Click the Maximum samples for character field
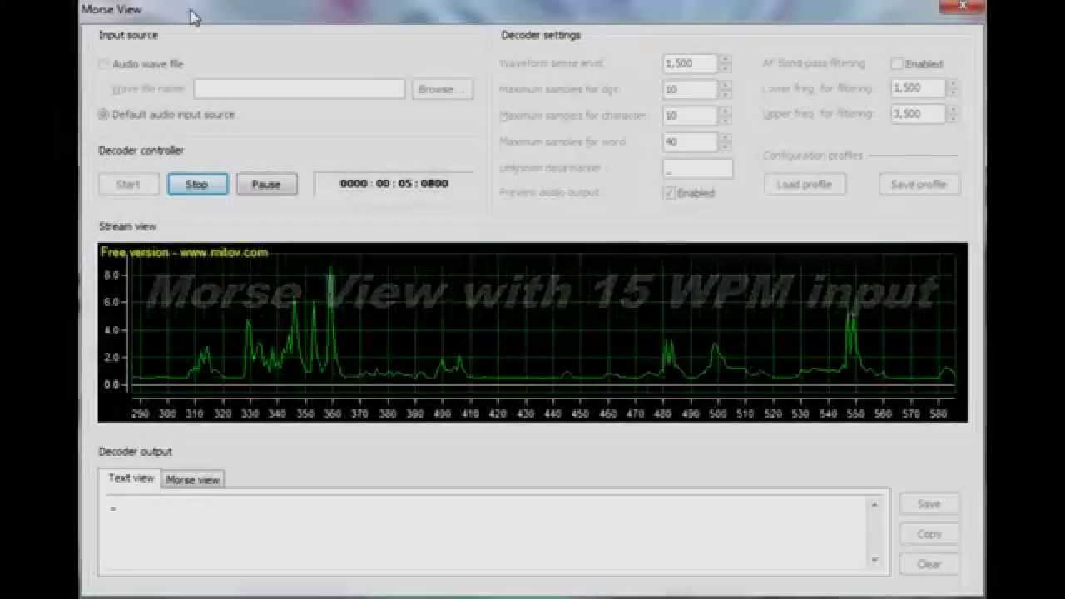 [x=691, y=116]
